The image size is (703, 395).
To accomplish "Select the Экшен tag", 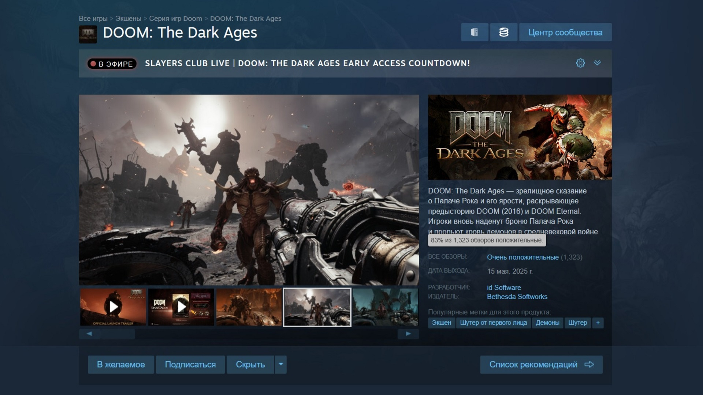I will [x=442, y=323].
